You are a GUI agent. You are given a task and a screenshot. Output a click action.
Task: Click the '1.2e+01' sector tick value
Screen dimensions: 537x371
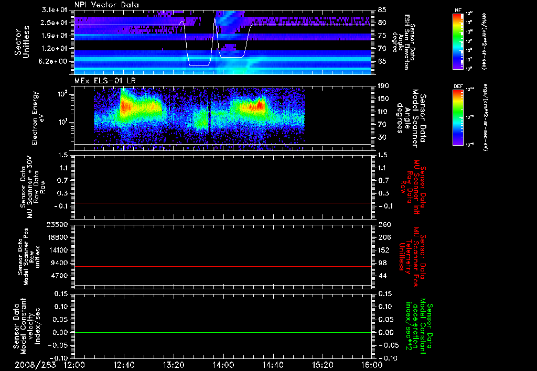pos(55,49)
